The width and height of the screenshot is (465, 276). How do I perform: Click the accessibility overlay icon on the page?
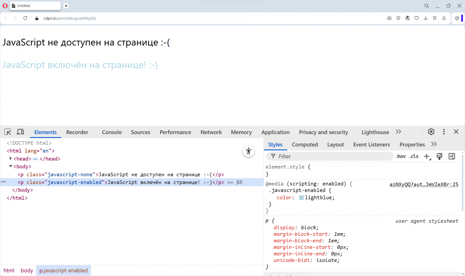point(249,151)
